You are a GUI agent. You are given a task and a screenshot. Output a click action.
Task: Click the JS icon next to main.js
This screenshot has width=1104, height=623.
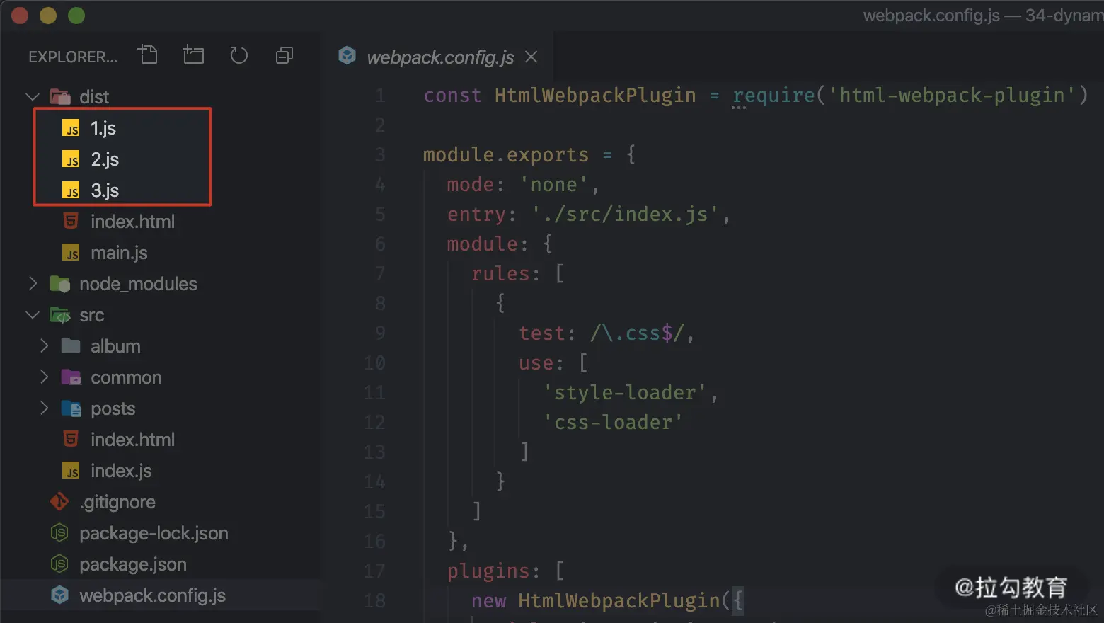point(71,253)
